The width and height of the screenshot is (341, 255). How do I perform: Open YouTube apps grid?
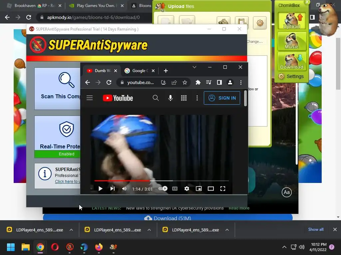(184, 98)
